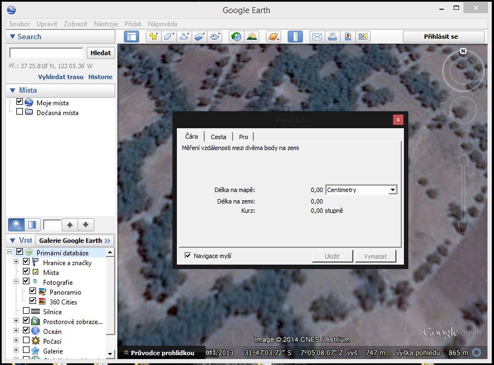Image resolution: width=494 pixels, height=365 pixels.
Task: Toggle the sunlight icon in the toolbar
Action: (252, 37)
